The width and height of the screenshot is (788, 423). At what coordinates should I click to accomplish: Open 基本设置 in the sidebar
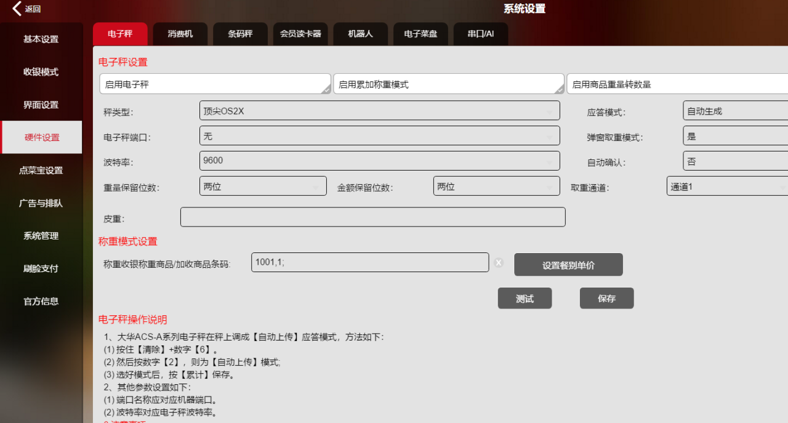pos(41,39)
